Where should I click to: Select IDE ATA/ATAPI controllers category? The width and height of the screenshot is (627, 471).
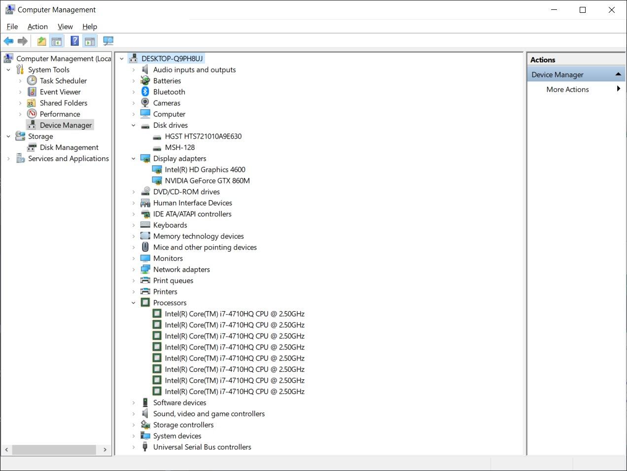coord(192,214)
